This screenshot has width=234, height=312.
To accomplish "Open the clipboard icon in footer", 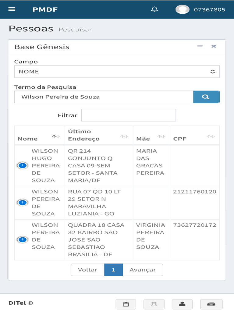I will [126, 304].
